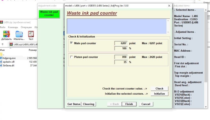
Task: Click the 'Serial No. :' entry
Action: pyautogui.click(x=181, y=44)
